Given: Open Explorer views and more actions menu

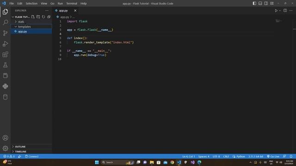Looking at the screenshot, I should 47,11.
